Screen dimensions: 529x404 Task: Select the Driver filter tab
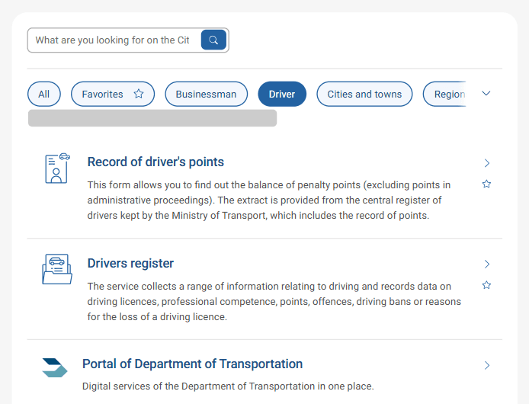pos(282,95)
